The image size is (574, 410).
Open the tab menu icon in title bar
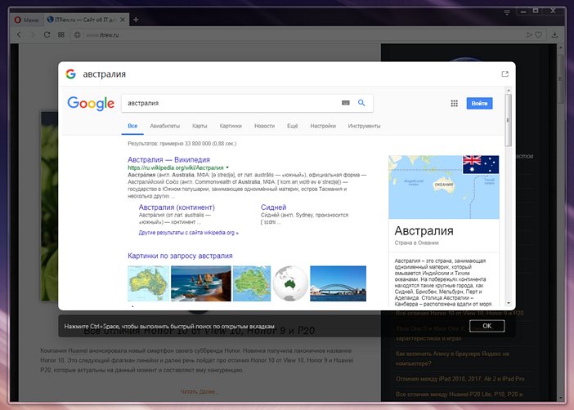(507, 12)
